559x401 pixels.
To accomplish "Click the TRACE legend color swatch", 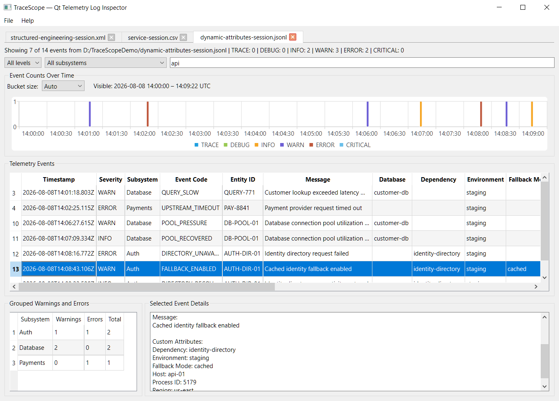I will 197,145.
